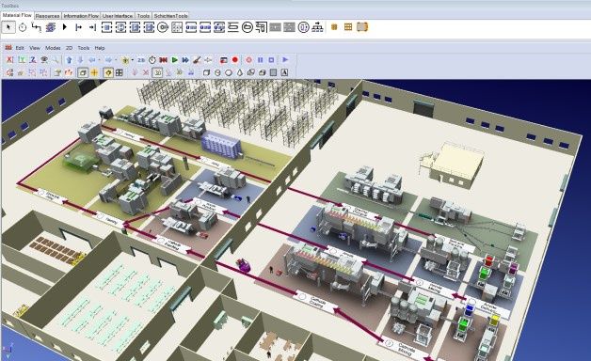Click the eye view icon

44,60
